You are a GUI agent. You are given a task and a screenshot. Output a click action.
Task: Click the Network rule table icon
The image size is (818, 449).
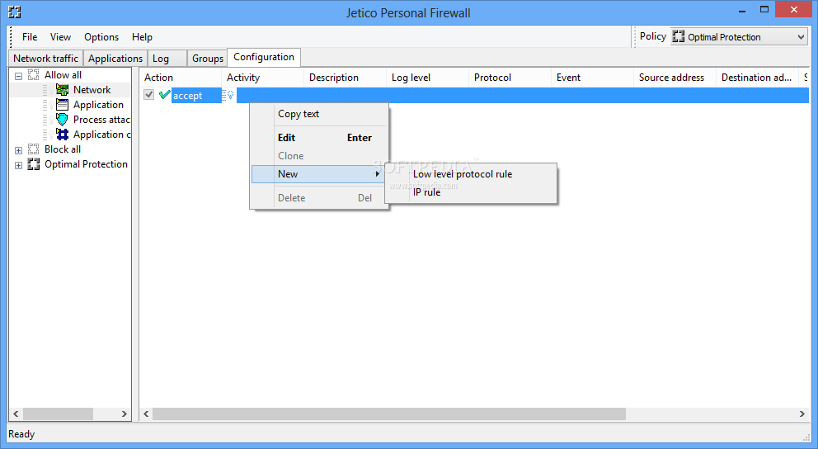click(62, 90)
